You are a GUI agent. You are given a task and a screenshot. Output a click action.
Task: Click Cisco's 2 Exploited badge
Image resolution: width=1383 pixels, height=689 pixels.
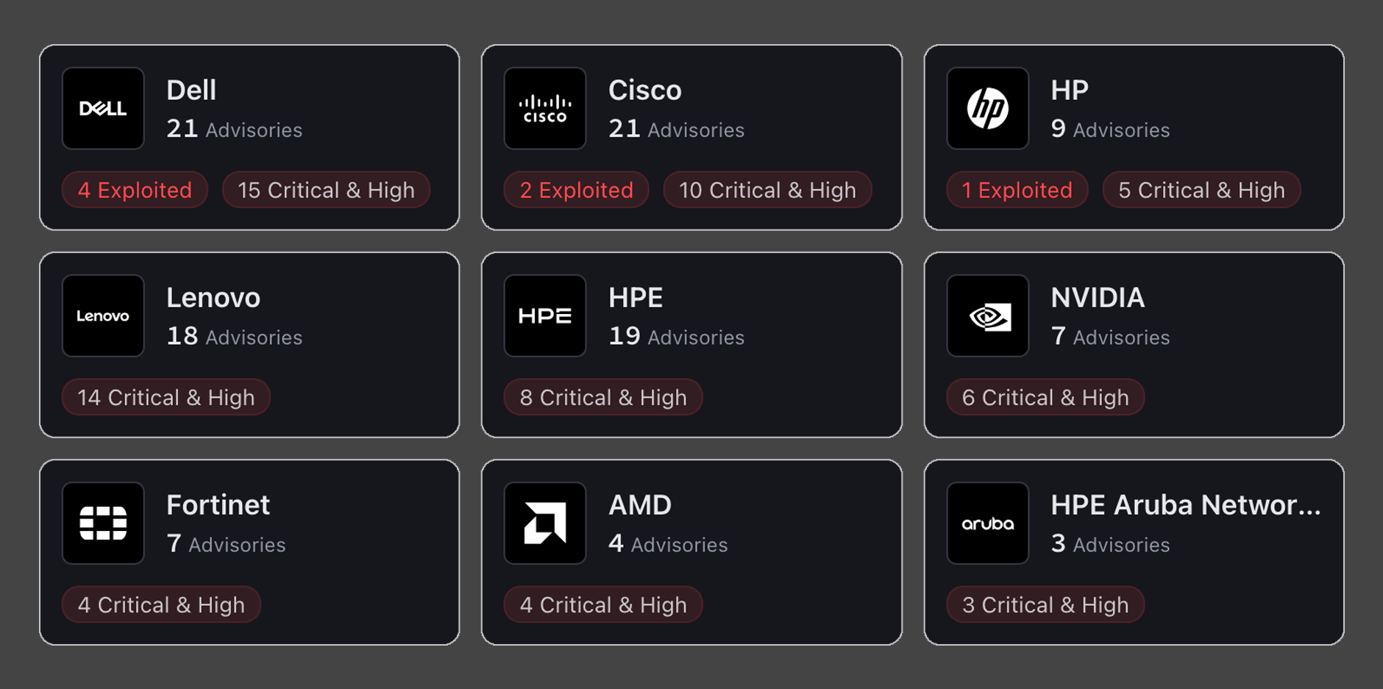tap(576, 190)
